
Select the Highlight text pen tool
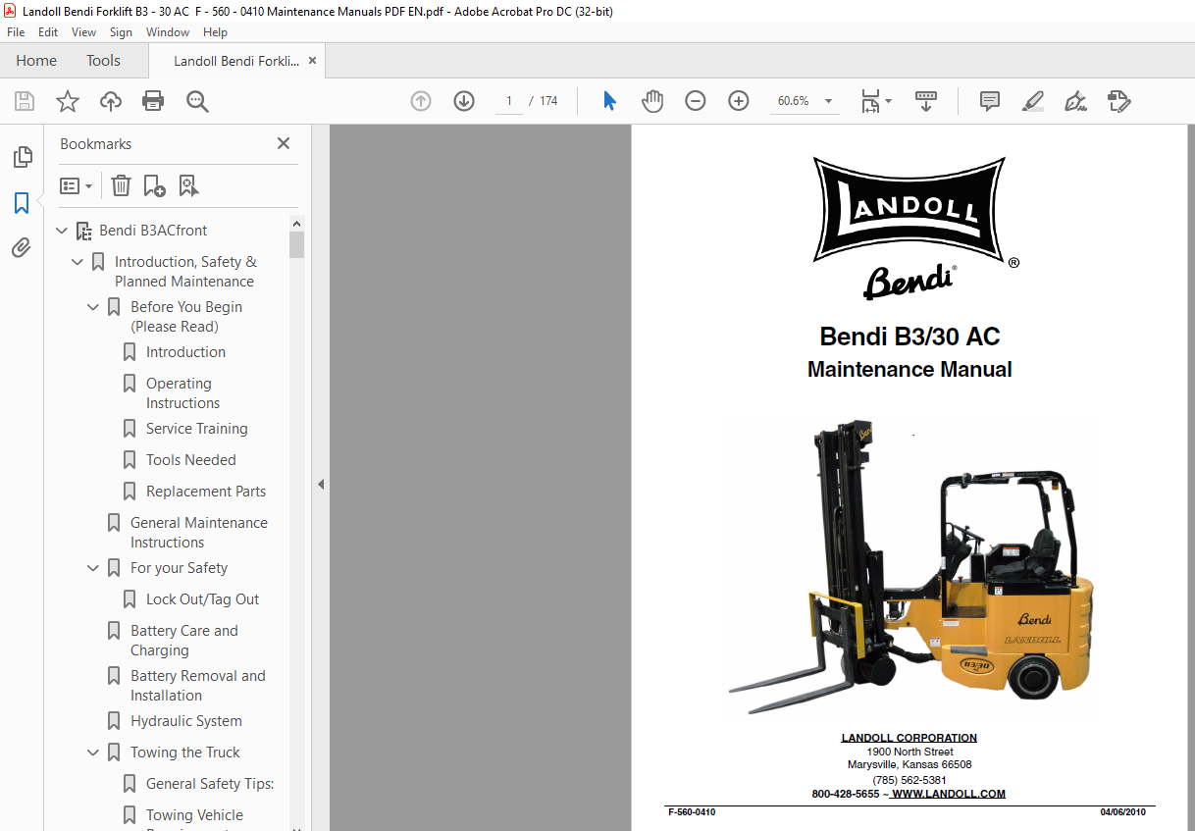[x=1033, y=101]
